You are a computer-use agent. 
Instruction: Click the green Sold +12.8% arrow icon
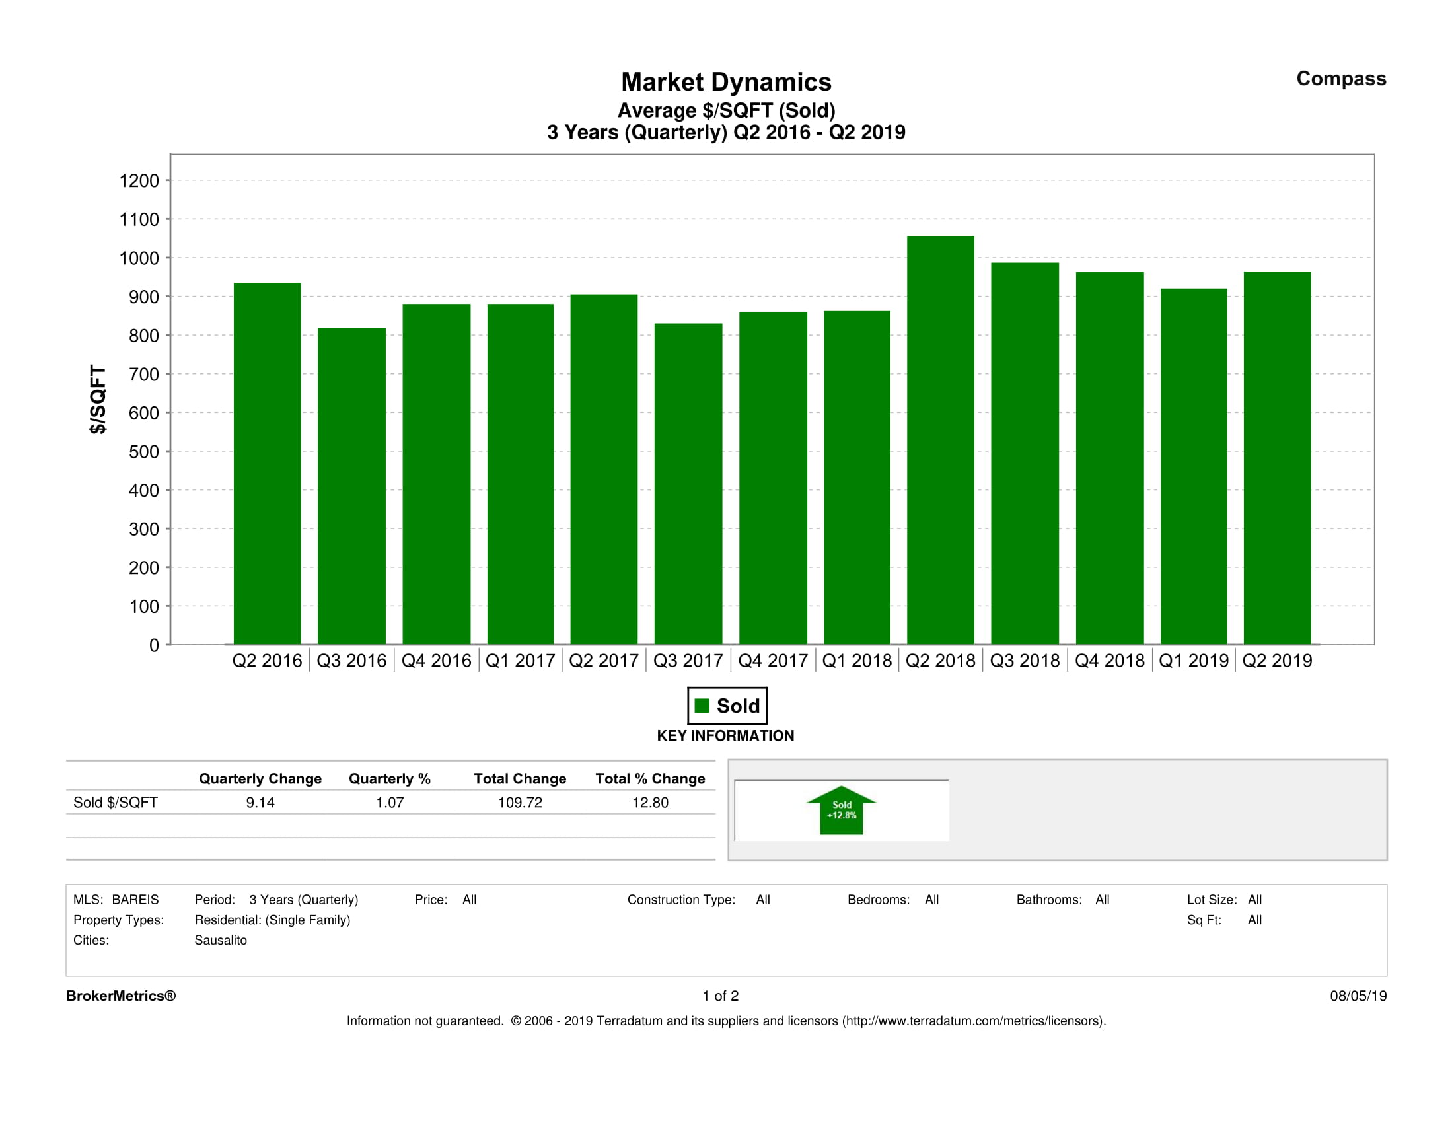841,811
